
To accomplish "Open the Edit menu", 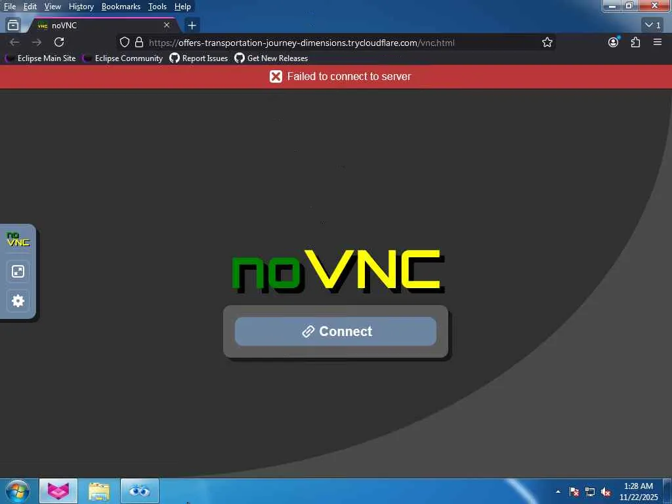I will pyautogui.click(x=30, y=7).
